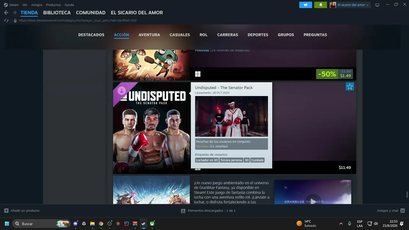Select the CARRERAS category tab

click(228, 35)
